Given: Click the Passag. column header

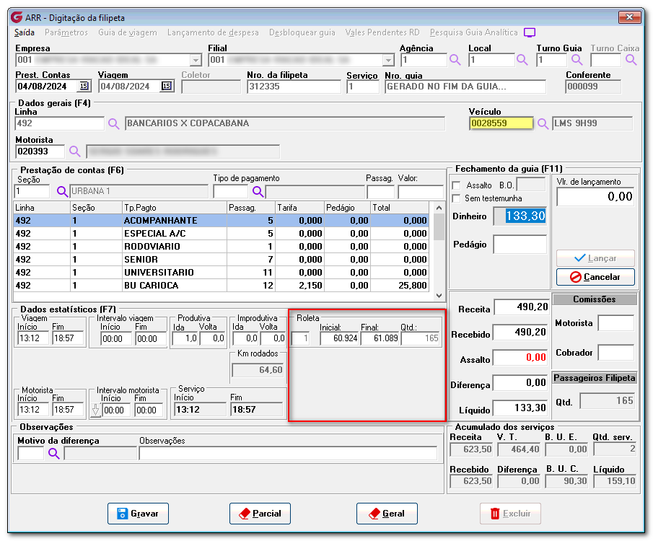Looking at the screenshot, I should coord(251,208).
